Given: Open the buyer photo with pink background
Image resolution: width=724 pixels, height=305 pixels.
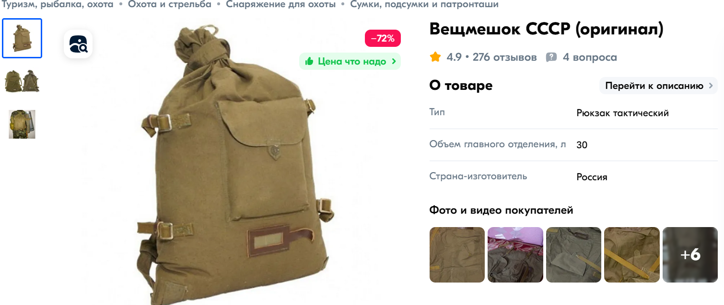Looking at the screenshot, I should pyautogui.click(x=515, y=255).
